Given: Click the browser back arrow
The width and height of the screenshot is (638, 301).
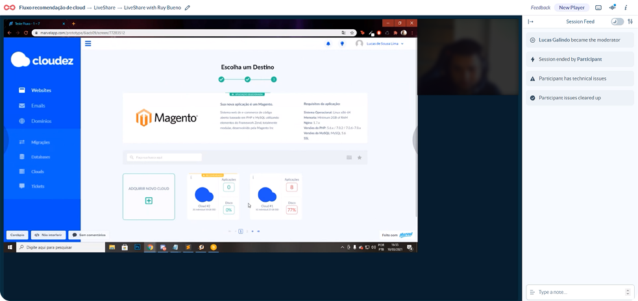Looking at the screenshot, I should (x=9, y=32).
